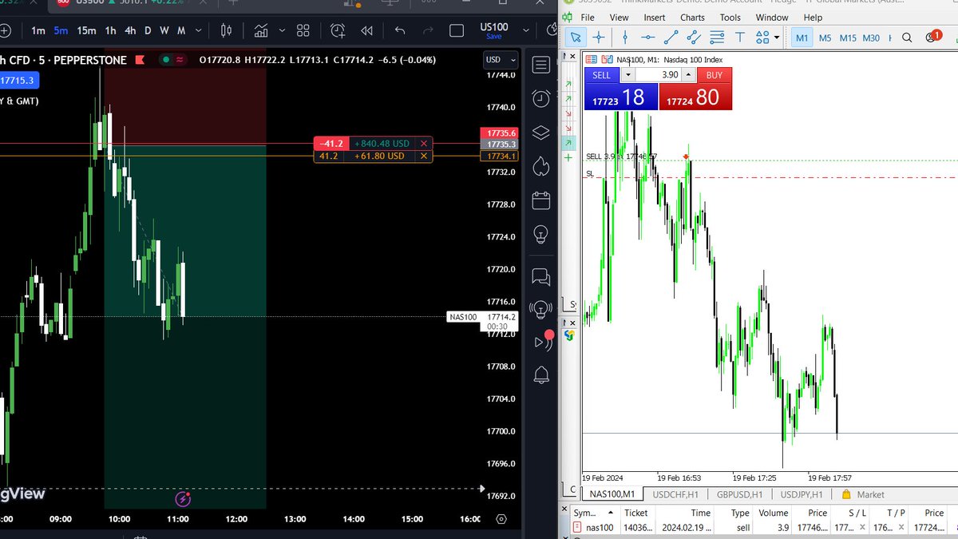This screenshot has width=958, height=539.
Task: Close the 41.2 position order line
Action: pos(424,156)
